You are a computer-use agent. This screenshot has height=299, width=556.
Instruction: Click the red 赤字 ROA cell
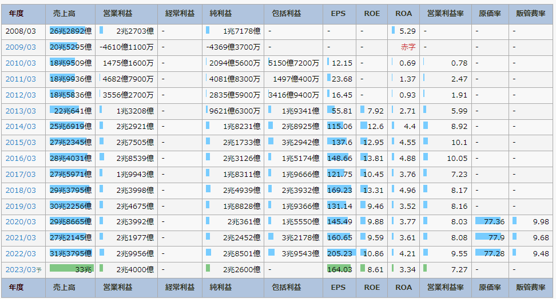click(x=408, y=47)
